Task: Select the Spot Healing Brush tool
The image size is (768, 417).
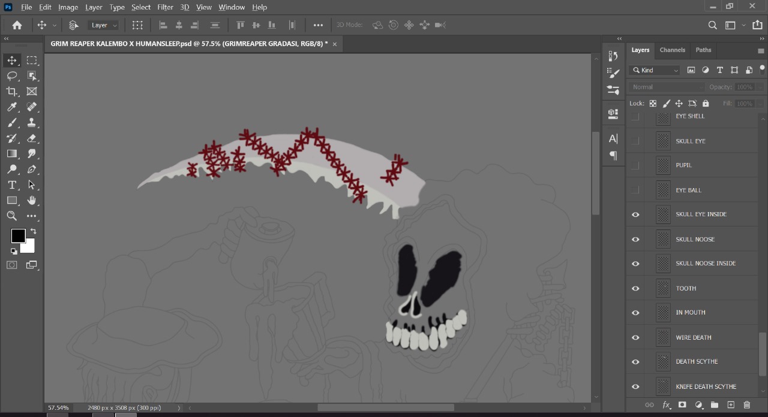Action: (x=32, y=107)
